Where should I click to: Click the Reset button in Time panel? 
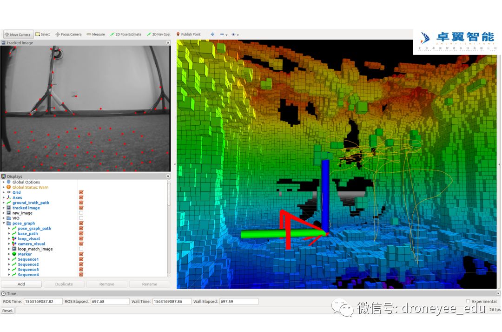pyautogui.click(x=7, y=311)
